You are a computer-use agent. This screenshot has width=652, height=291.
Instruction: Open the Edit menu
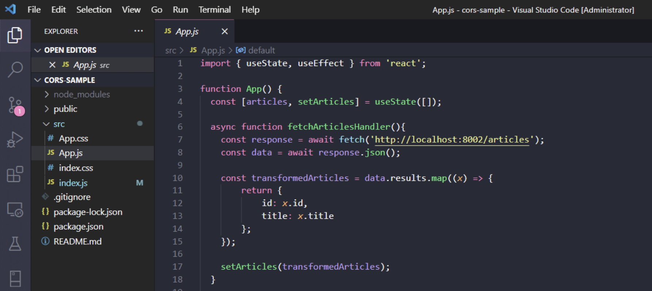[x=58, y=9]
